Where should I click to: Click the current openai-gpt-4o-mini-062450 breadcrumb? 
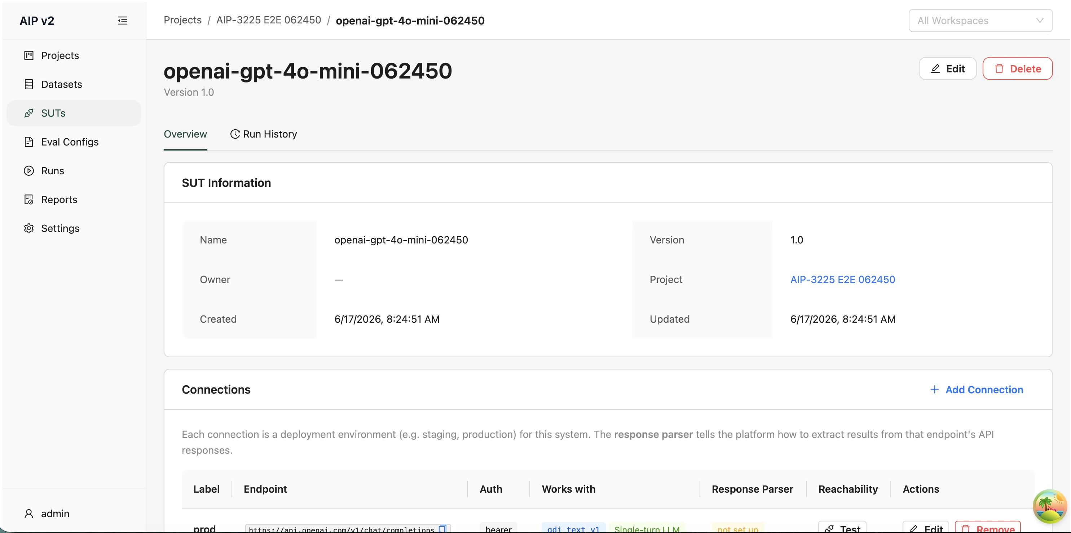(x=410, y=21)
